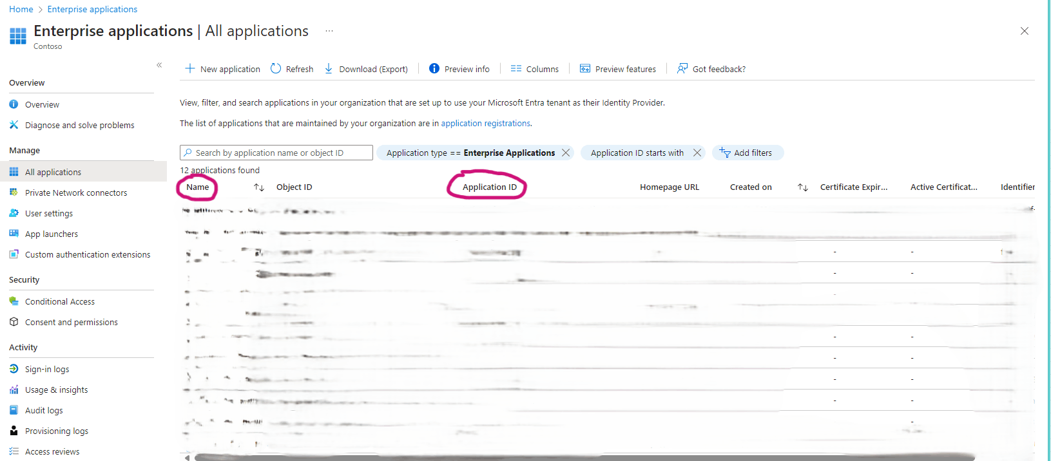Click the Name column header

198,187
